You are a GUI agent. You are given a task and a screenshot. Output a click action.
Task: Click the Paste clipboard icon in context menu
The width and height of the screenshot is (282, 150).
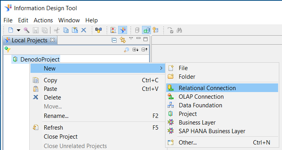[36, 89]
